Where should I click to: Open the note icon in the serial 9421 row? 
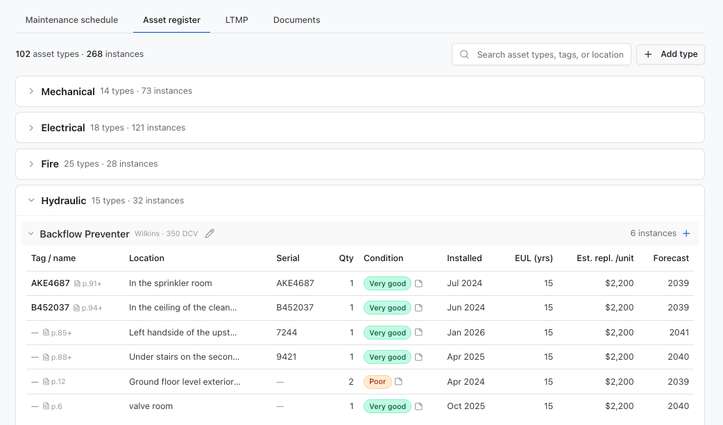tap(418, 357)
